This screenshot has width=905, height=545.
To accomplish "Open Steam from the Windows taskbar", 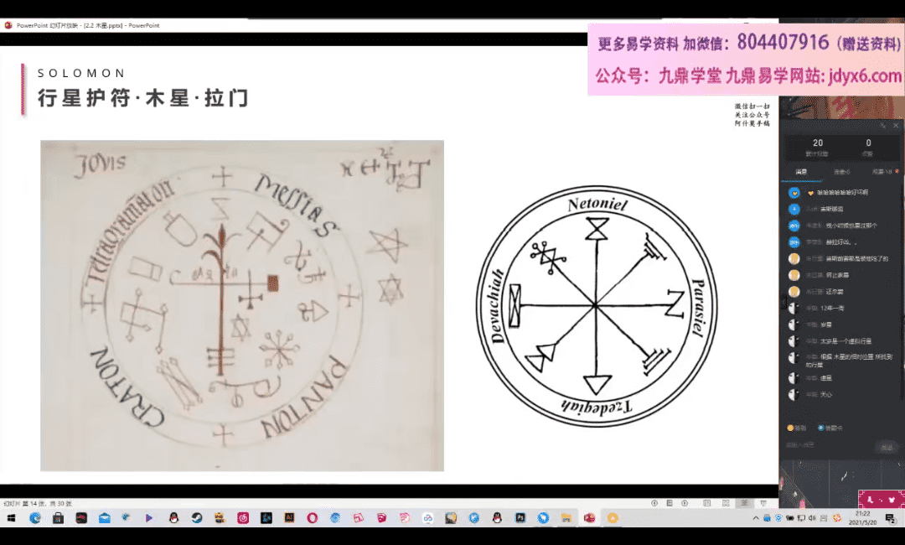I will 196,518.
